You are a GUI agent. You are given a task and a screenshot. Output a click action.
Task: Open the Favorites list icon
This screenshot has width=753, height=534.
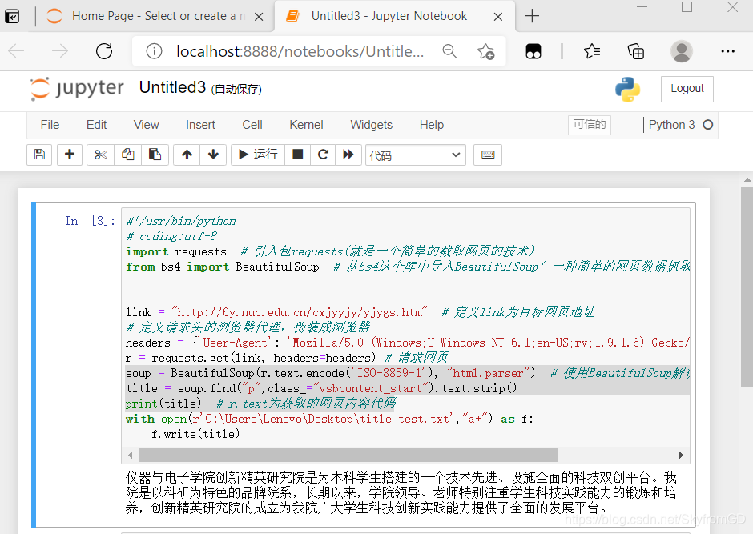coord(592,50)
